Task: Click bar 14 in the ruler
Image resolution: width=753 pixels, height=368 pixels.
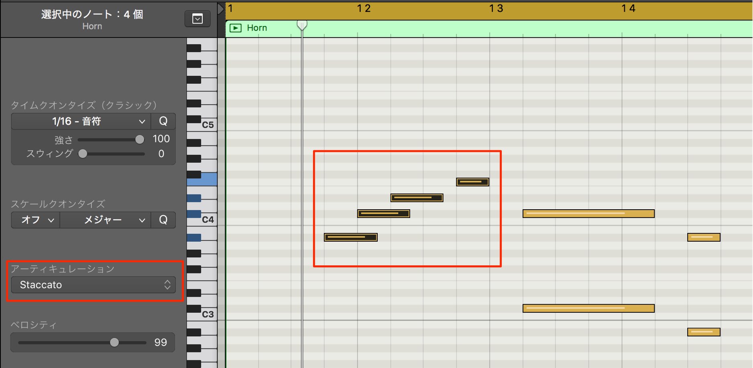Action: [629, 8]
